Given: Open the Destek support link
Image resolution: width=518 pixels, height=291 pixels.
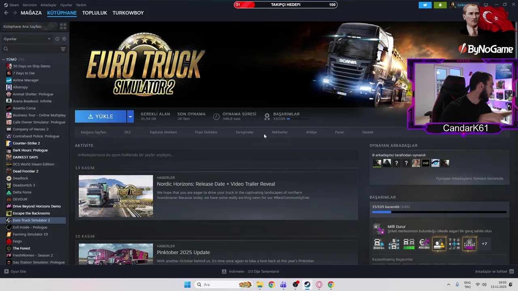Looking at the screenshot, I should 368,132.
